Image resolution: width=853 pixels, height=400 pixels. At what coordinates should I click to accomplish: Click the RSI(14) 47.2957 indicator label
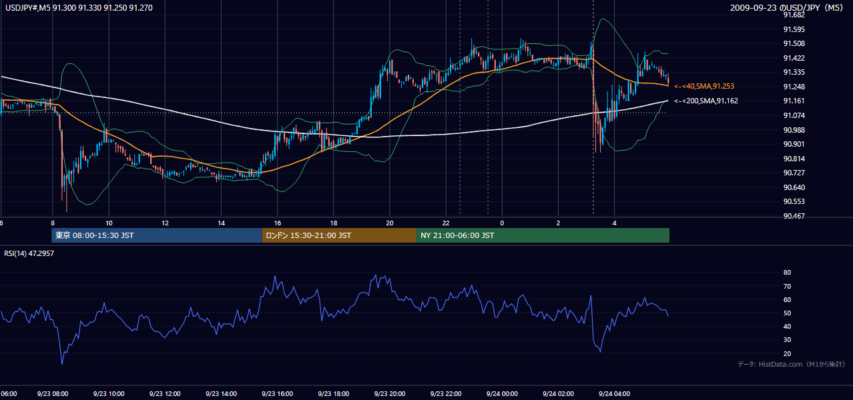coord(29,253)
